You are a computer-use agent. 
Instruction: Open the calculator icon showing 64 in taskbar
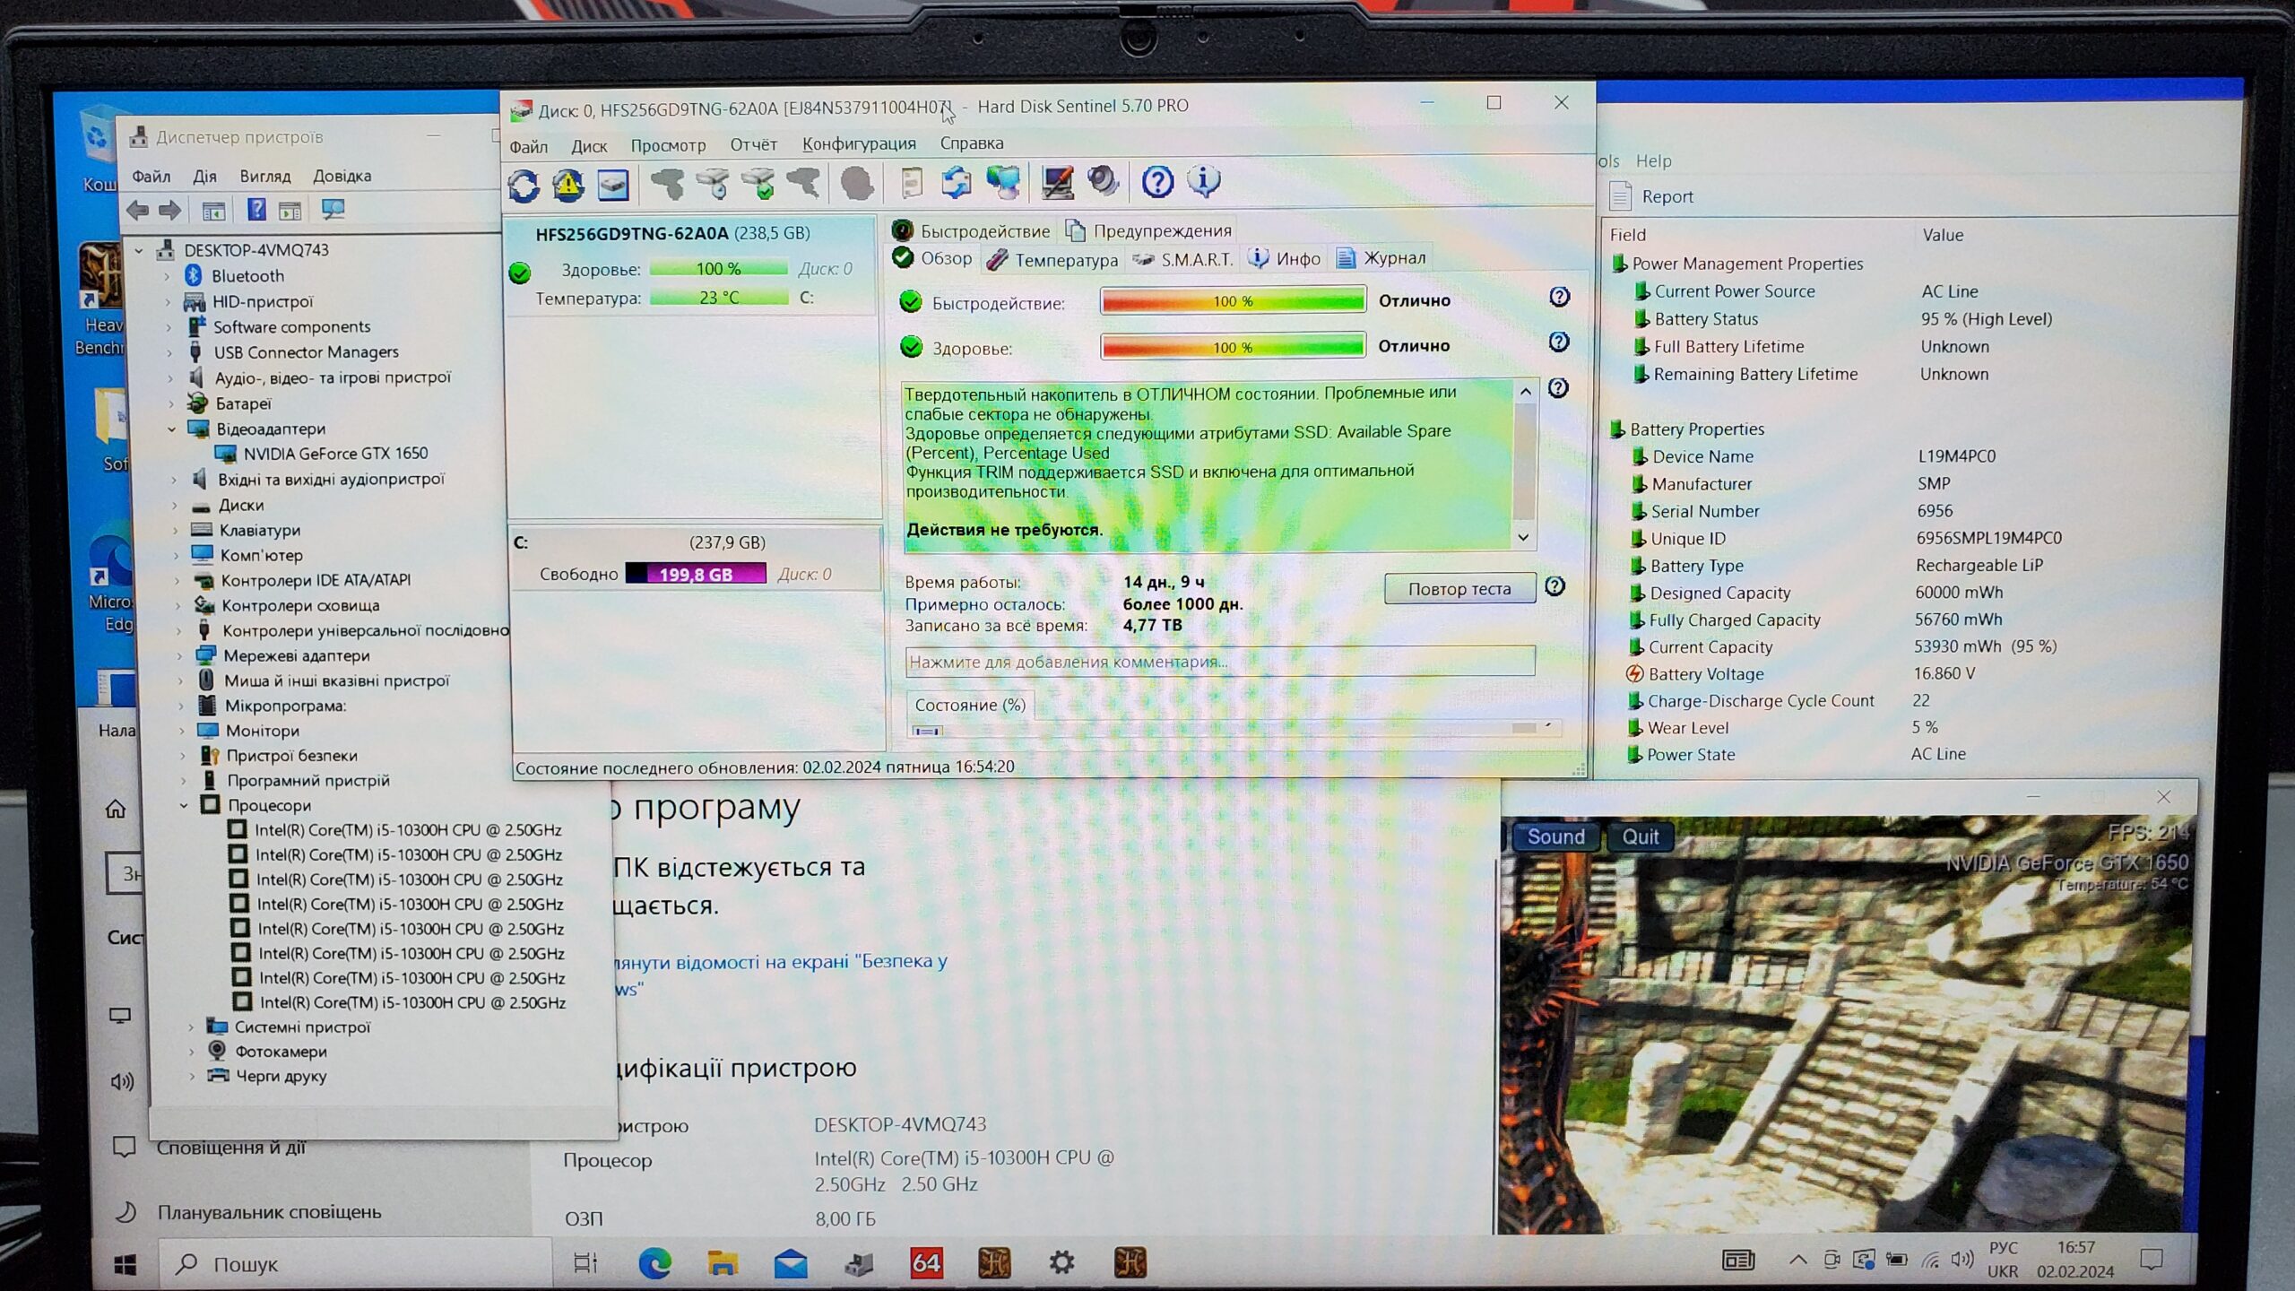pos(926,1263)
